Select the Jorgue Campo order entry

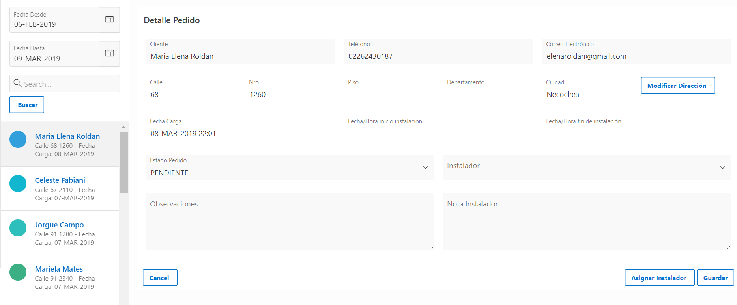59,225
